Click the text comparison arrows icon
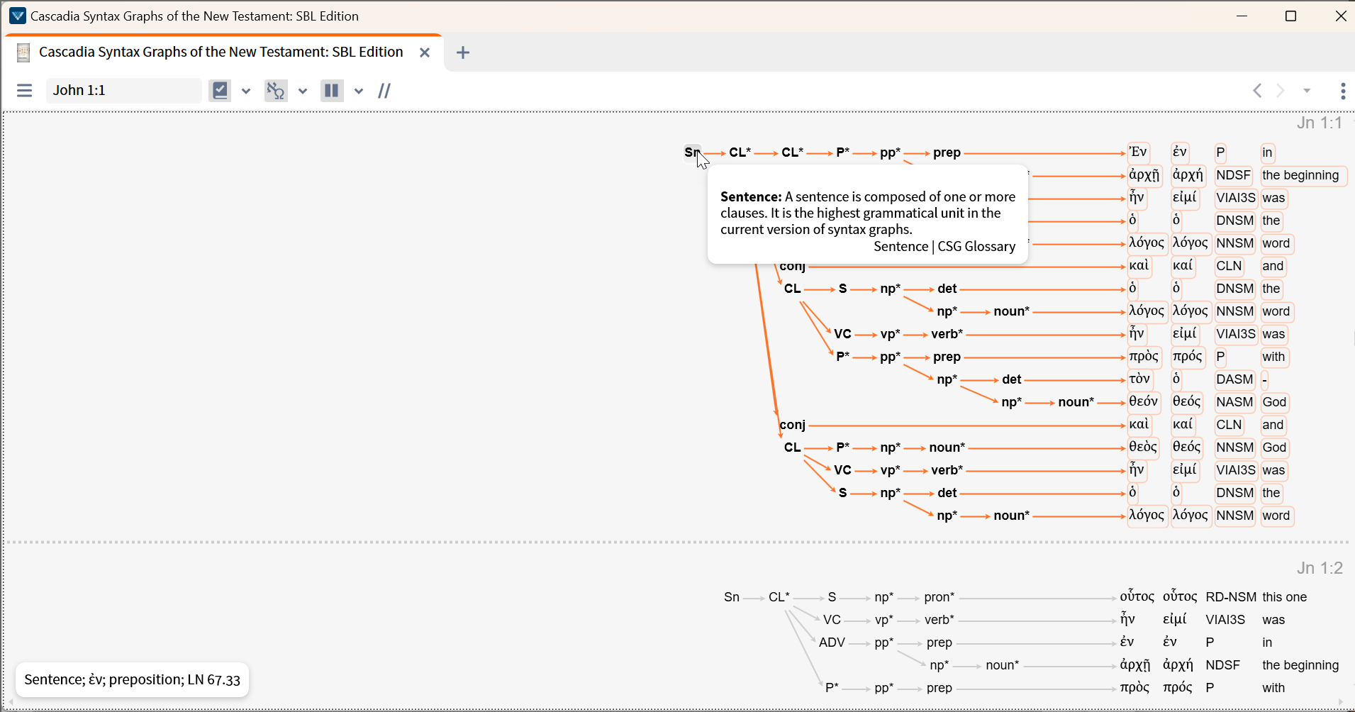 (275, 91)
